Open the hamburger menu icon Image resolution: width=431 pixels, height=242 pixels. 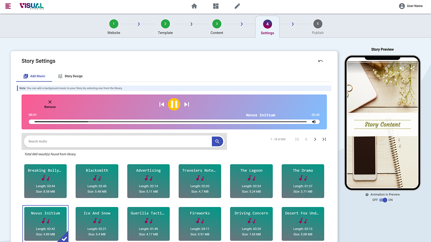click(8, 6)
